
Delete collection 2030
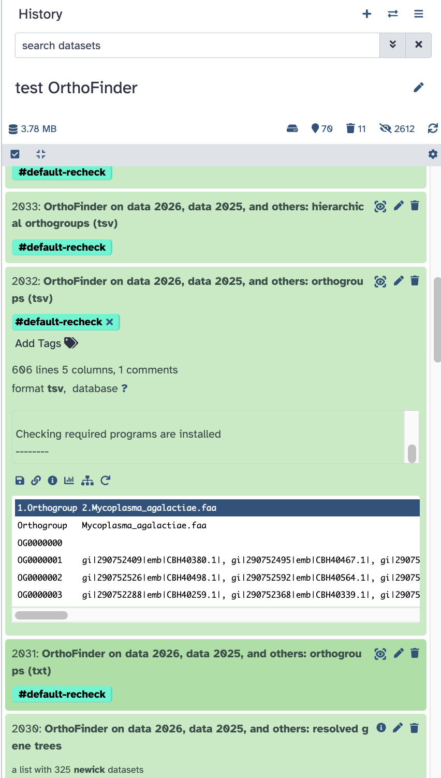[414, 728]
